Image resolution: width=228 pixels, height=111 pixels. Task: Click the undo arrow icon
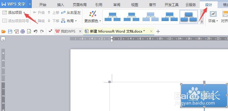pyautogui.click(x=36, y=31)
